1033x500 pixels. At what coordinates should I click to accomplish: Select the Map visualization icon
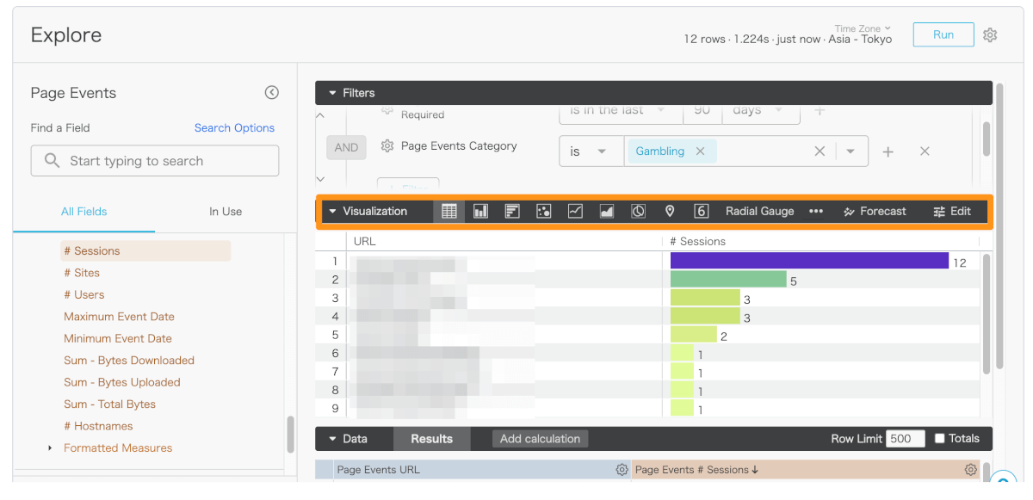[670, 212]
